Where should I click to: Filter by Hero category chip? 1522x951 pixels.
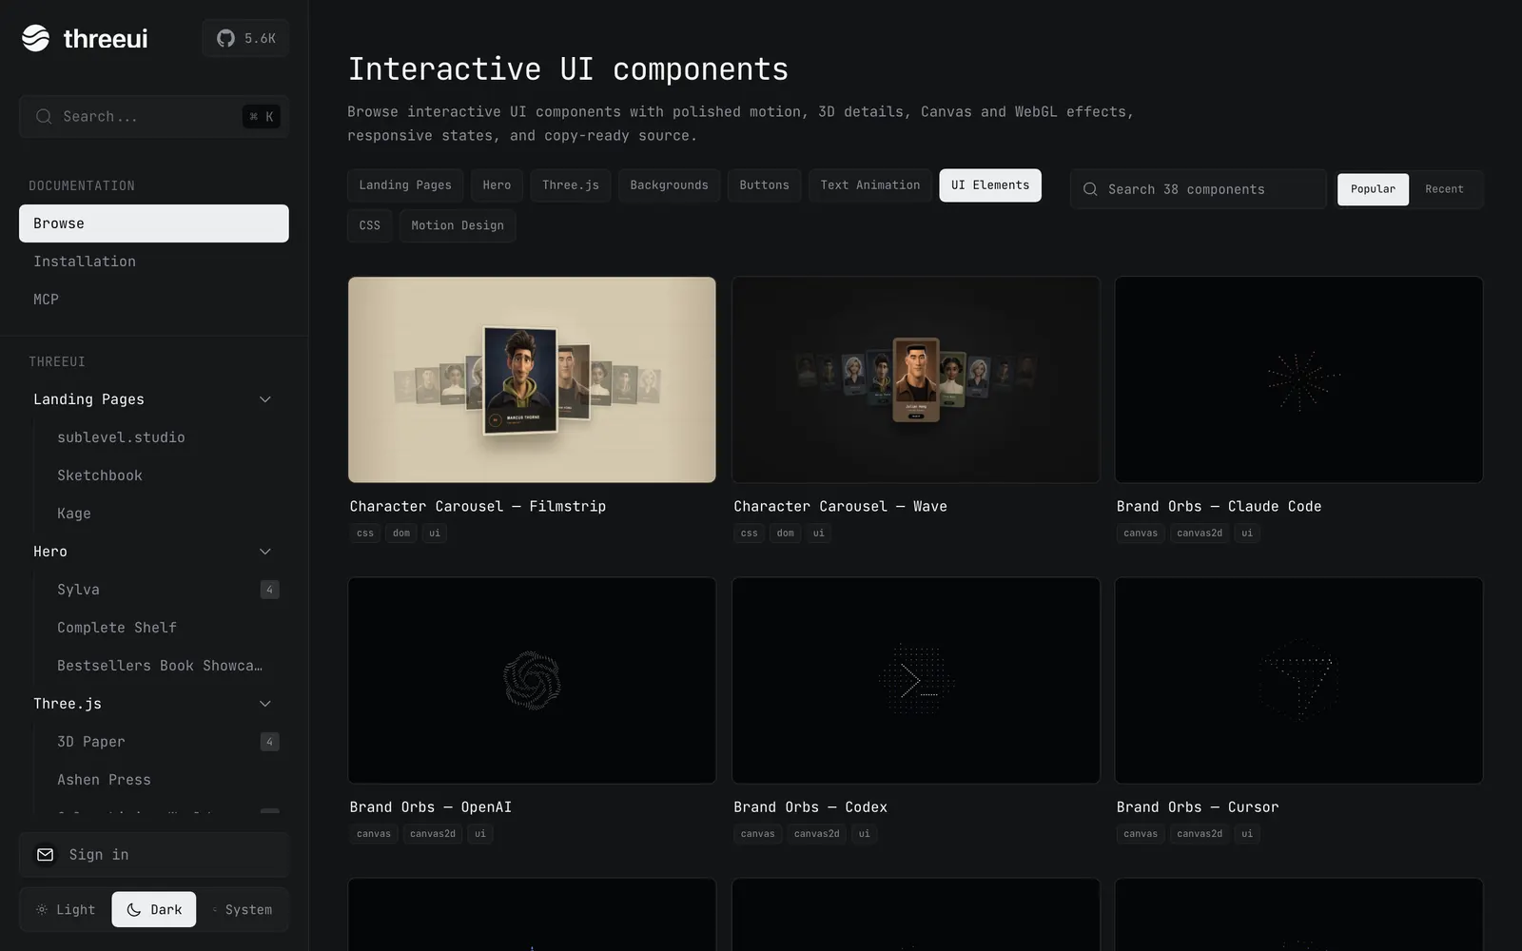pyautogui.click(x=497, y=185)
